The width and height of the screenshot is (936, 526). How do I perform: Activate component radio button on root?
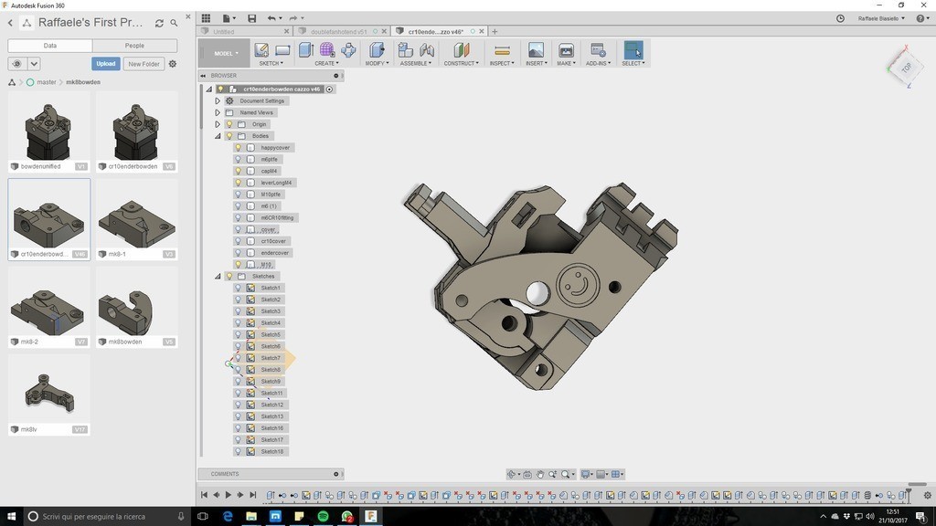[329, 89]
